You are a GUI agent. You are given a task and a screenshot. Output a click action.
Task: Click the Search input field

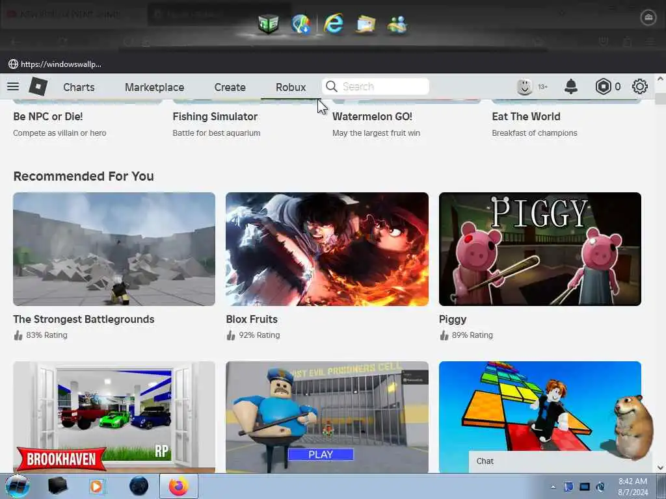coord(375,86)
